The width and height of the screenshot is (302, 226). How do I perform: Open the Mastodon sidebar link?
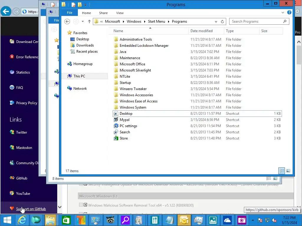(x=24, y=148)
